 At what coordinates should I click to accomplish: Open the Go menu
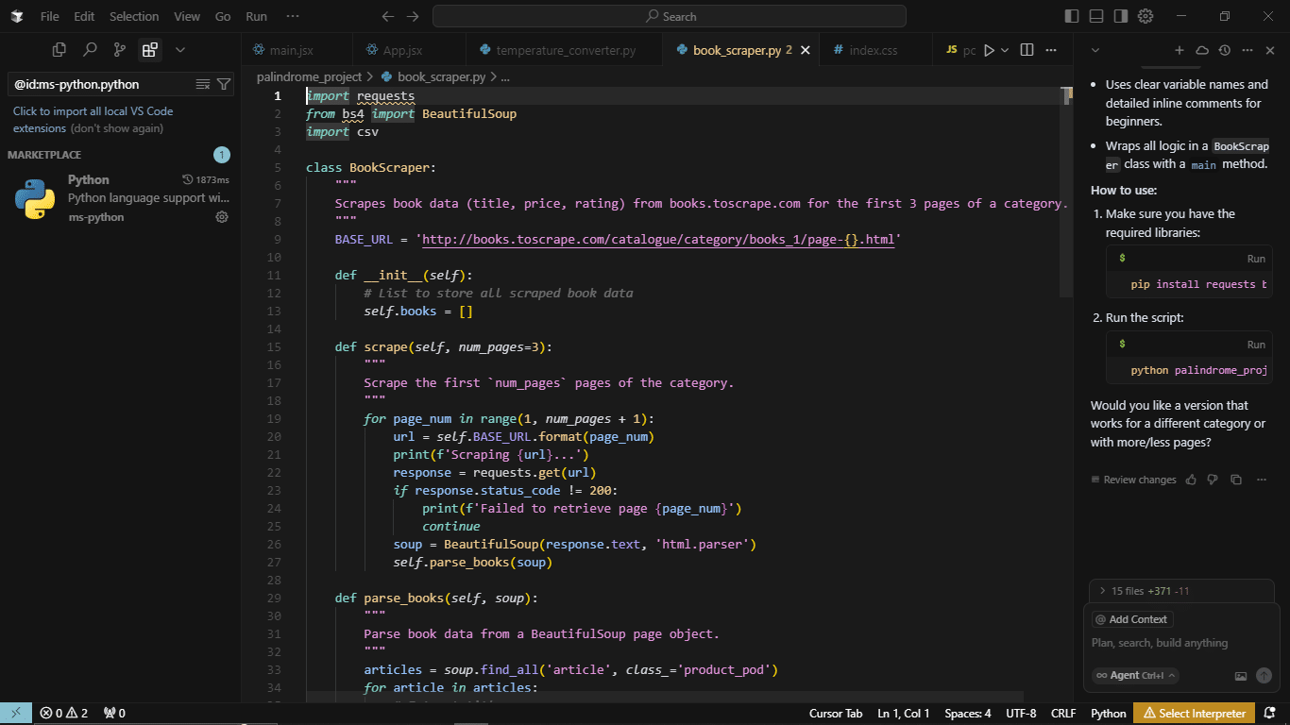pyautogui.click(x=223, y=16)
